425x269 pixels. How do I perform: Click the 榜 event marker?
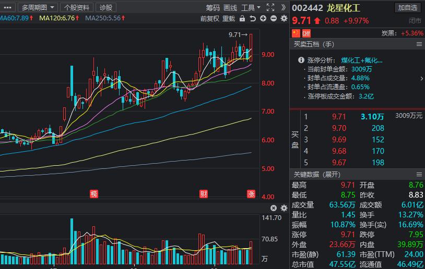pos(94,194)
